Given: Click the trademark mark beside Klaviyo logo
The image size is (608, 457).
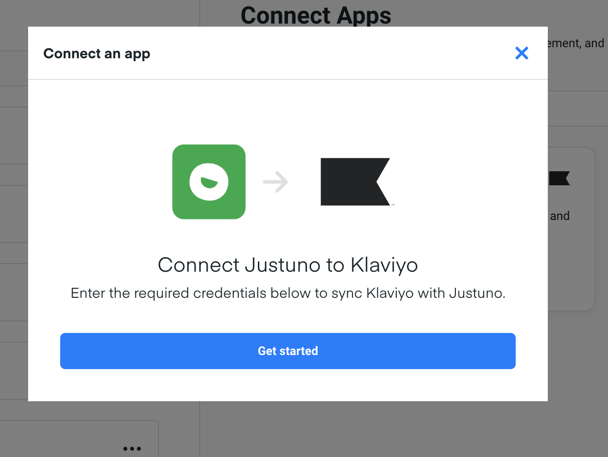Looking at the screenshot, I should (393, 205).
